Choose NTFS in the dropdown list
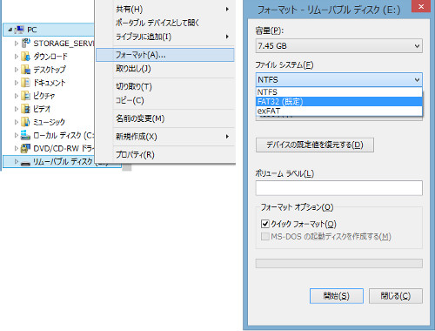The image size is (435, 331). click(338, 92)
